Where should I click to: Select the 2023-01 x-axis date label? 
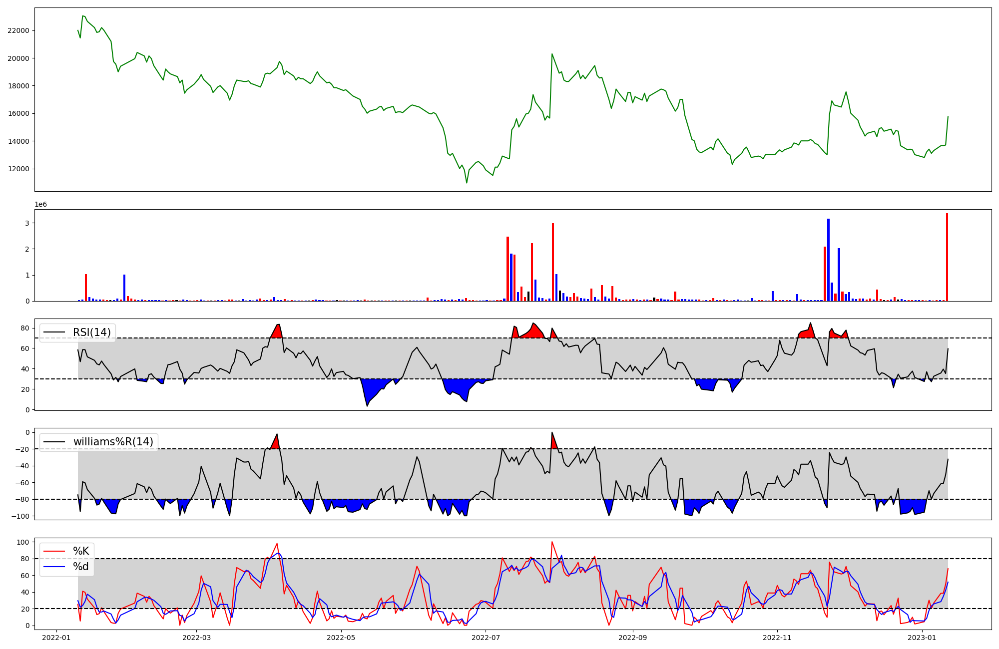(x=922, y=638)
